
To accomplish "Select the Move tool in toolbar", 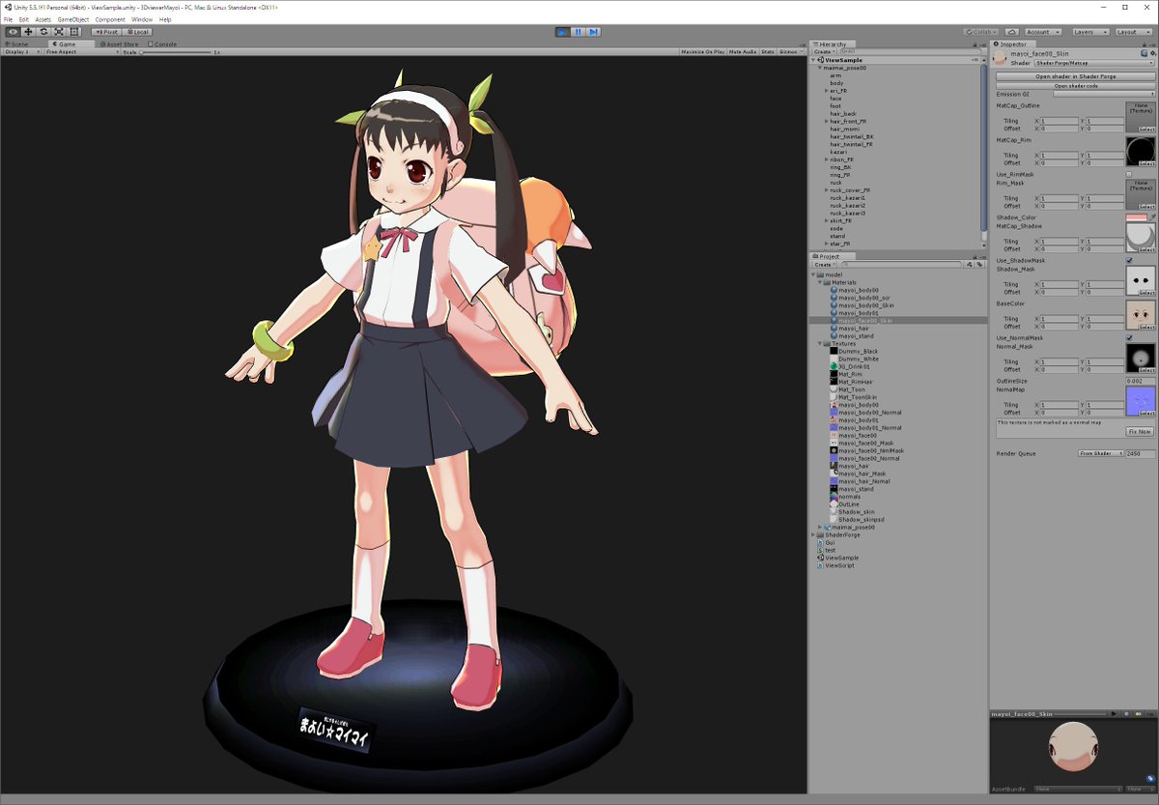I will click(28, 32).
